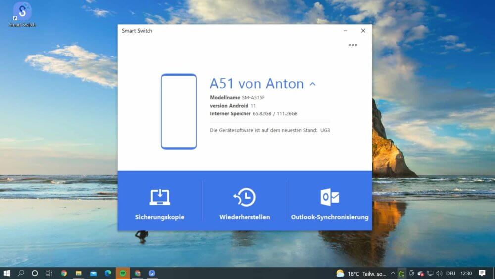This screenshot has height=279, width=495.
Task: Open the second Chrome taskbar icon beside Spotify
Action: [x=137, y=273]
